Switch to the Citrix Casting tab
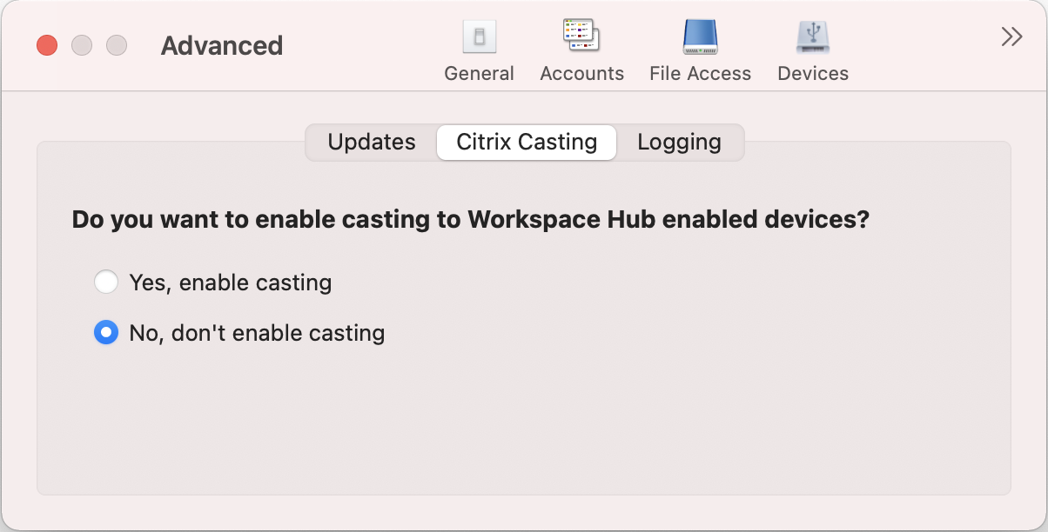This screenshot has width=1048, height=532. [x=527, y=143]
